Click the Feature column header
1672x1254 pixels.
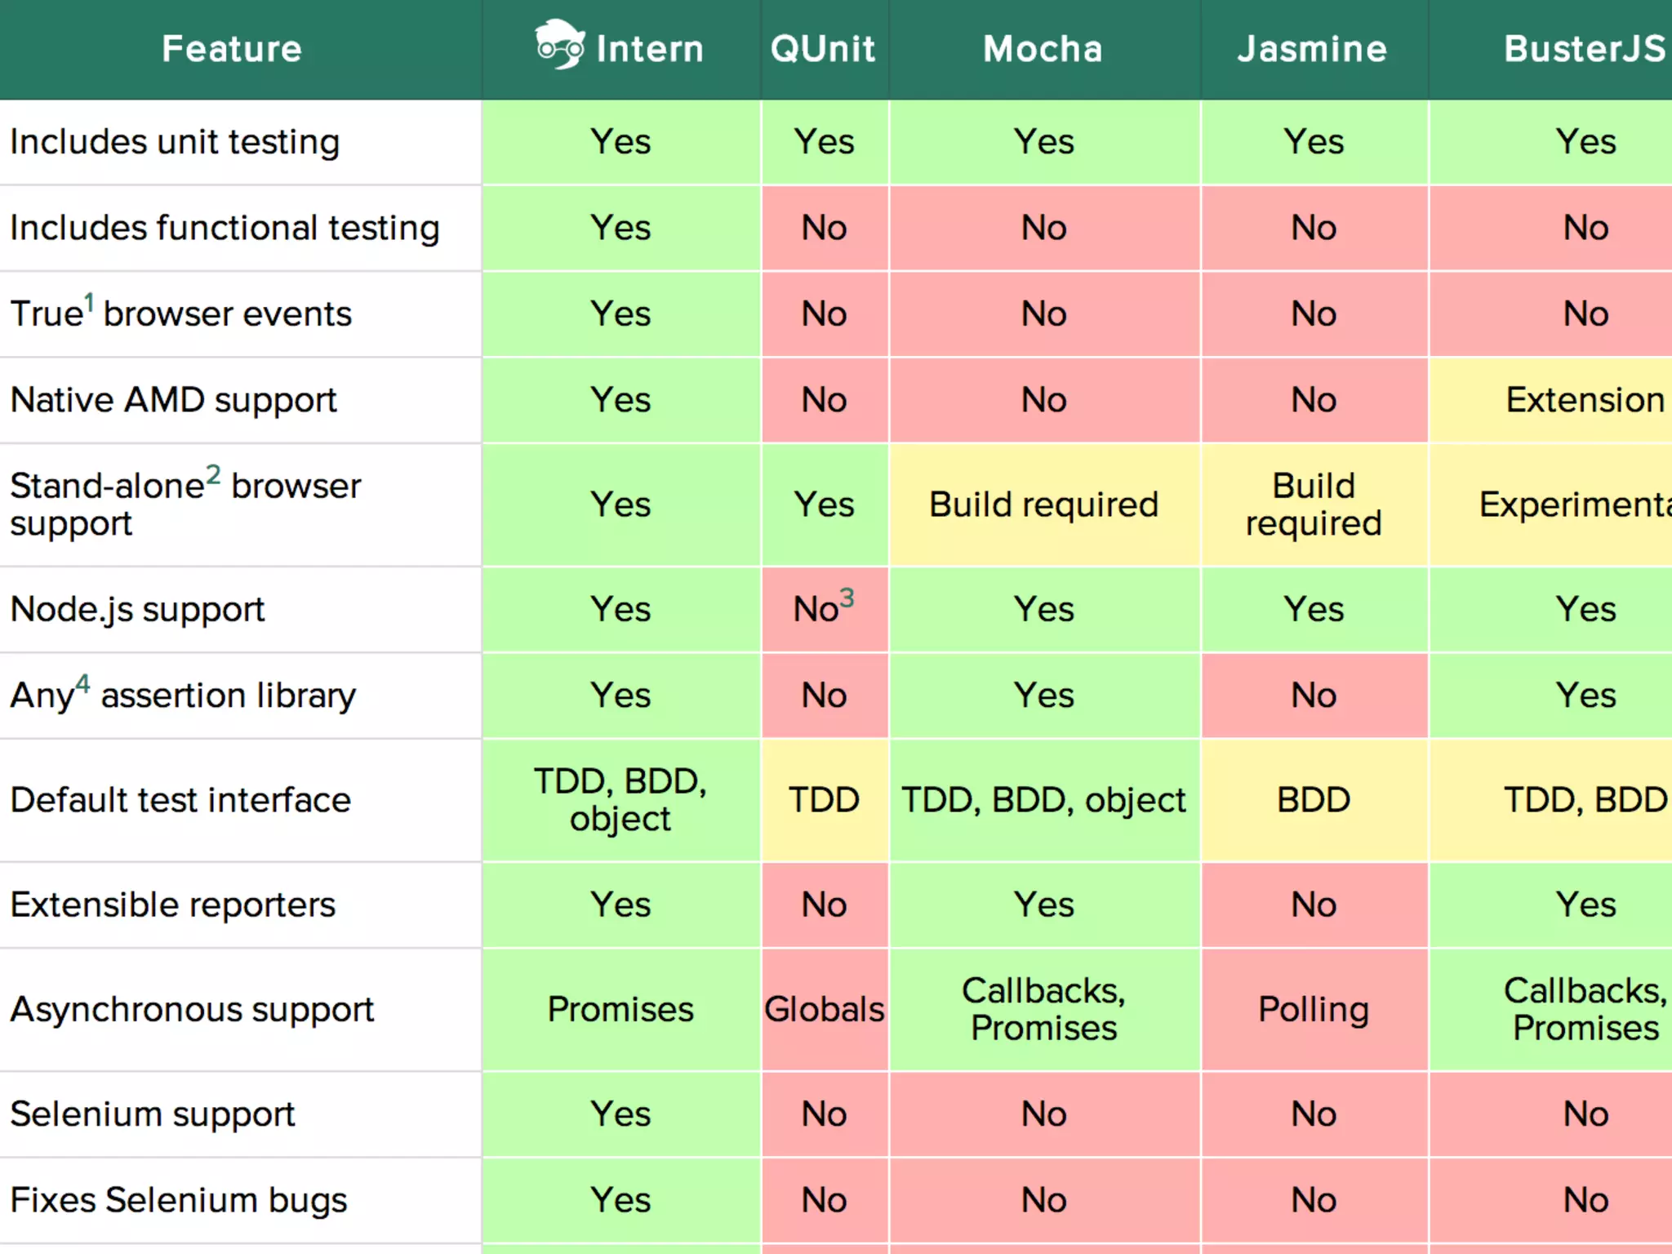[232, 49]
